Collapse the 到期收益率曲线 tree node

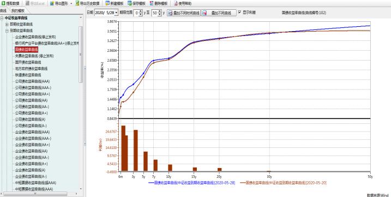[x=7, y=31]
